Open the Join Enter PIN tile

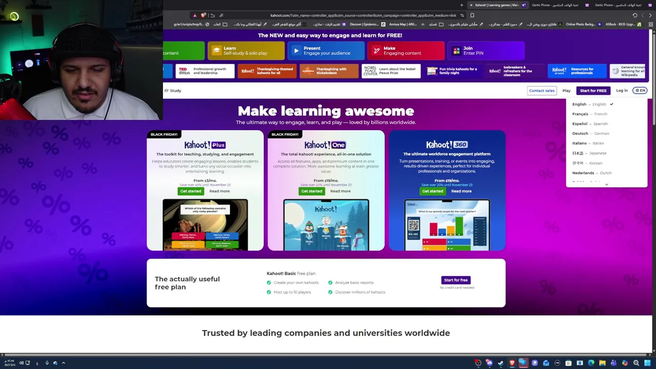[x=486, y=51]
